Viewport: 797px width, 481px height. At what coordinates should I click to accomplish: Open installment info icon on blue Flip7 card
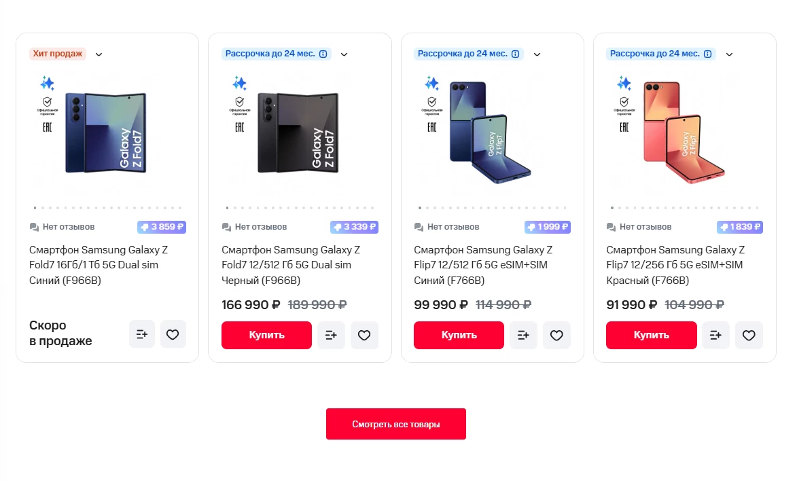pos(516,54)
